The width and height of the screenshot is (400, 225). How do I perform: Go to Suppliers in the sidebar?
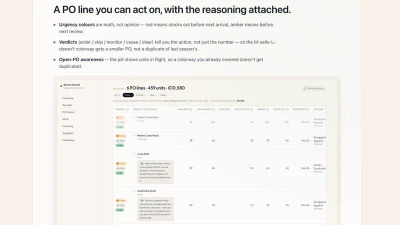pyautogui.click(x=68, y=133)
